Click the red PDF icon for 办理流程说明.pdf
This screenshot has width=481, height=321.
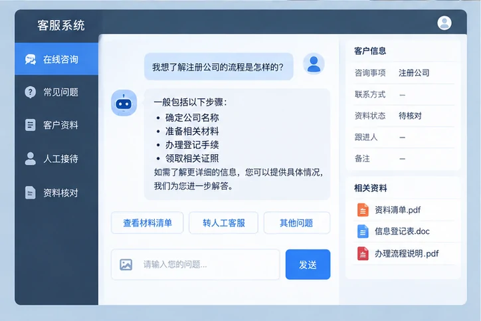click(x=363, y=253)
